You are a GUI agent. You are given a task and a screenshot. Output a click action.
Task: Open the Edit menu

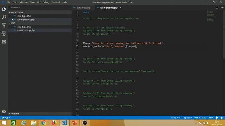click(x=14, y=2)
